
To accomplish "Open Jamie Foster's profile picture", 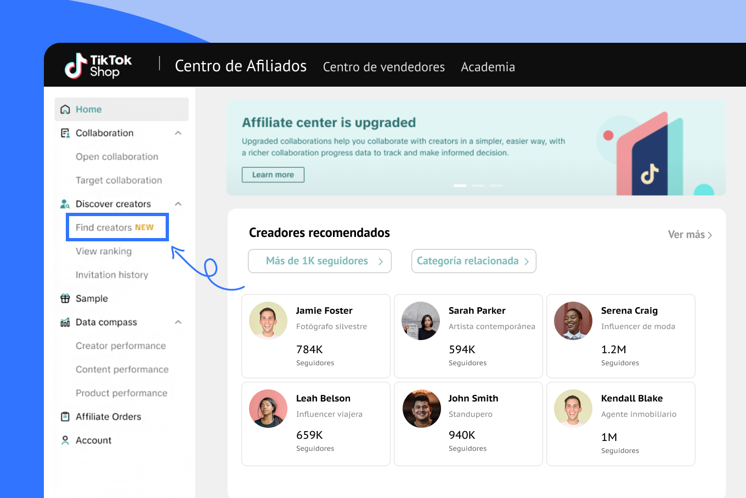I will coord(268,321).
